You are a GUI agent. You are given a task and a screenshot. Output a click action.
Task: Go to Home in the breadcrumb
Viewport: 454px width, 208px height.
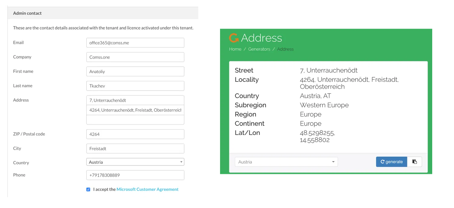click(x=235, y=49)
